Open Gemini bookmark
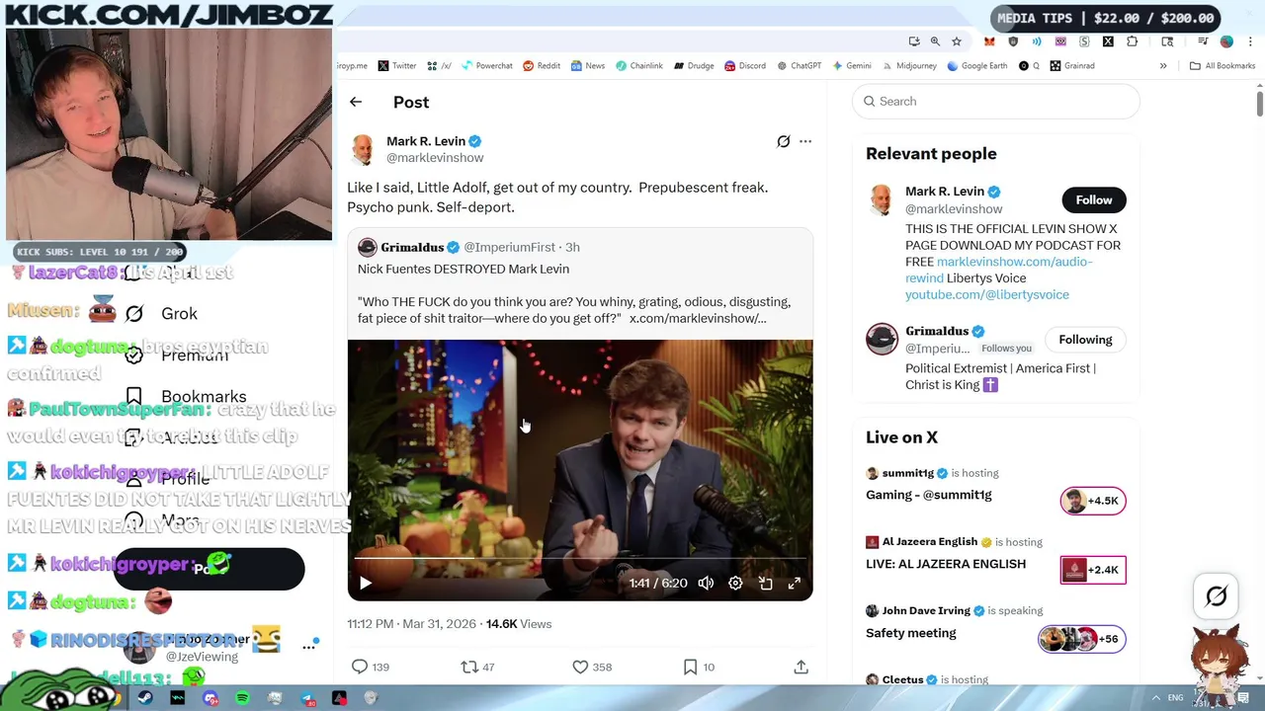This screenshot has height=711, width=1265. (852, 66)
